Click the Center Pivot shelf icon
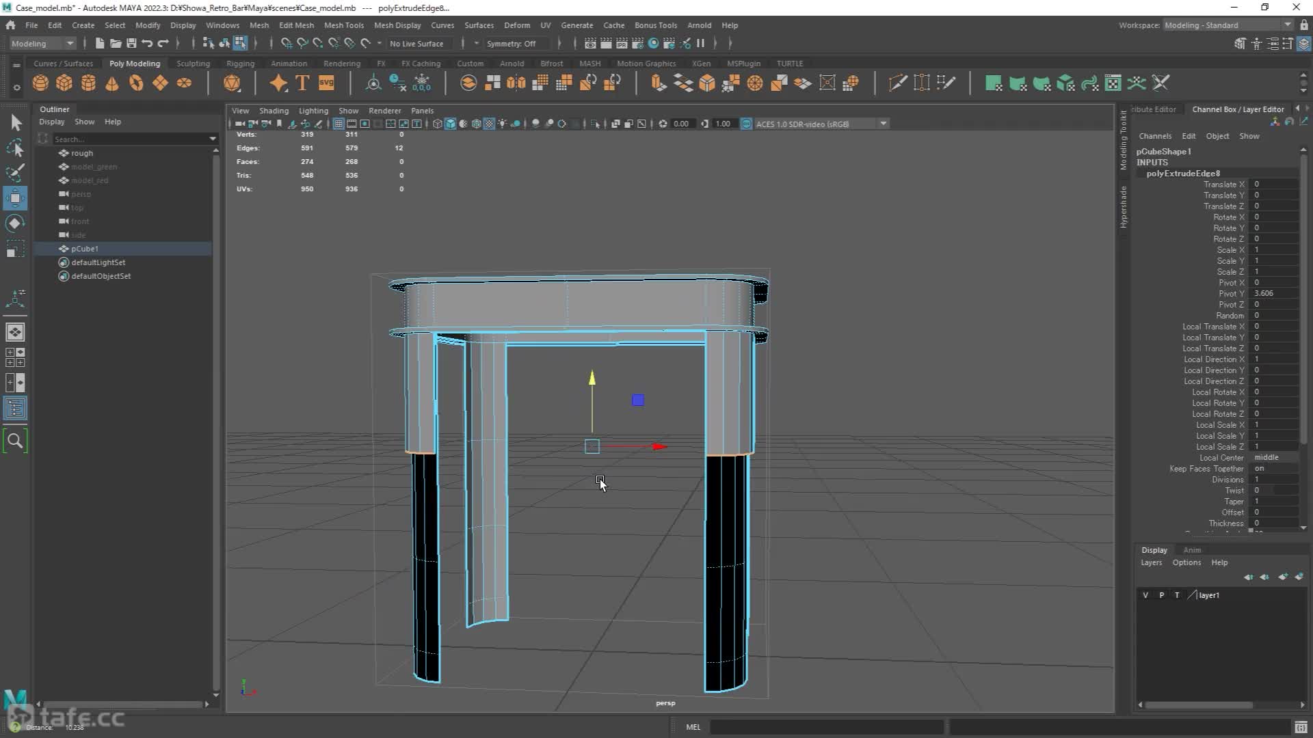The image size is (1313, 738). (x=373, y=83)
